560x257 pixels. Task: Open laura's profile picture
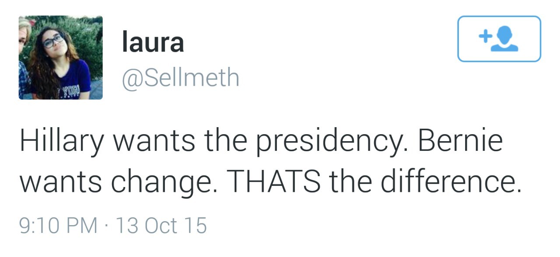[x=60, y=57]
